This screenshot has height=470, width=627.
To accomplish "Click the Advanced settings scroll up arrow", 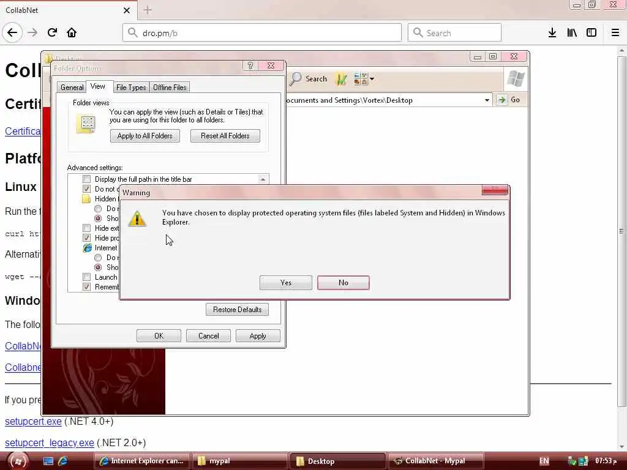I will (x=263, y=179).
